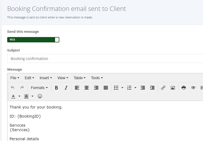
Task: Click the Bold formatting icon
Action: click(x=56, y=88)
